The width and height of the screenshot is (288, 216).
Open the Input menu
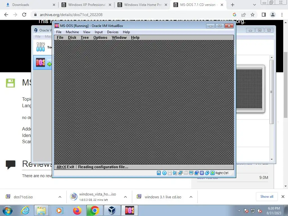99,32
